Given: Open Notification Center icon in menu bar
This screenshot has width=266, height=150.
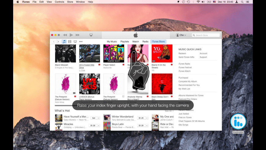Looking at the screenshot, I should 248,2.
